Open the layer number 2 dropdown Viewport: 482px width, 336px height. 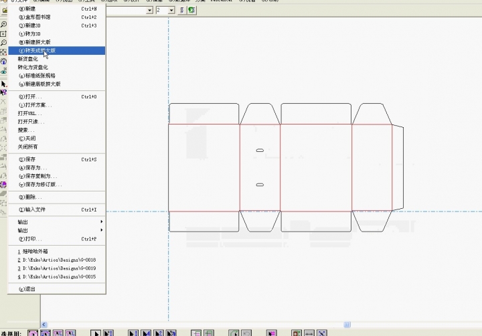(x=171, y=11)
